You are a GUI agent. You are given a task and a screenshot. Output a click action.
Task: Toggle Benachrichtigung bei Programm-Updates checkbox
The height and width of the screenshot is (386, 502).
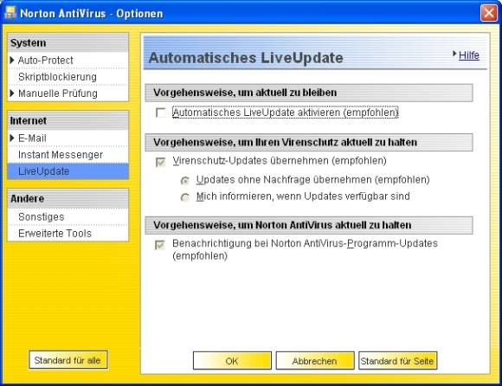(x=160, y=245)
